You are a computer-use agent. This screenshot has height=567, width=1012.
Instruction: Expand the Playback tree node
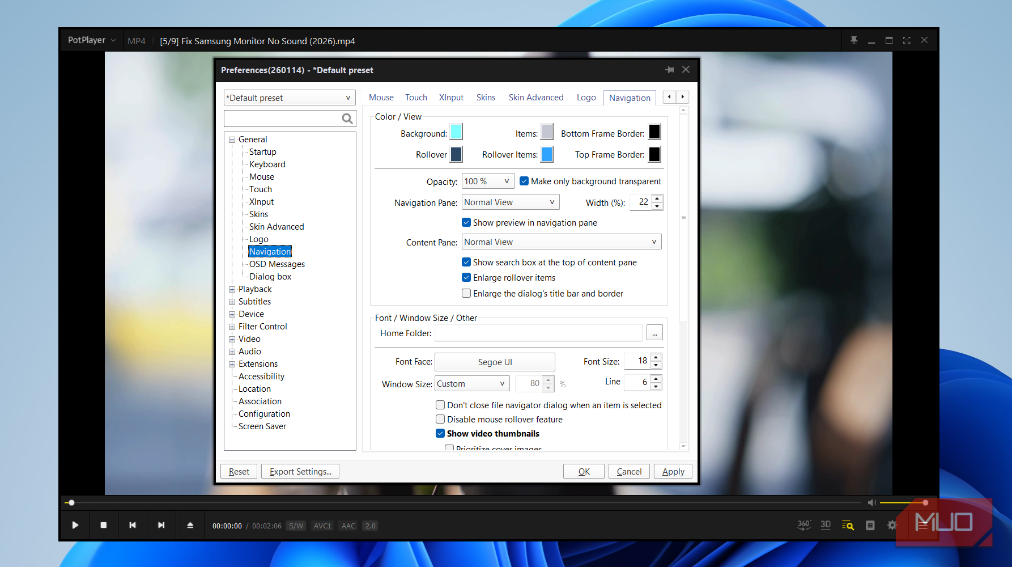(232, 289)
